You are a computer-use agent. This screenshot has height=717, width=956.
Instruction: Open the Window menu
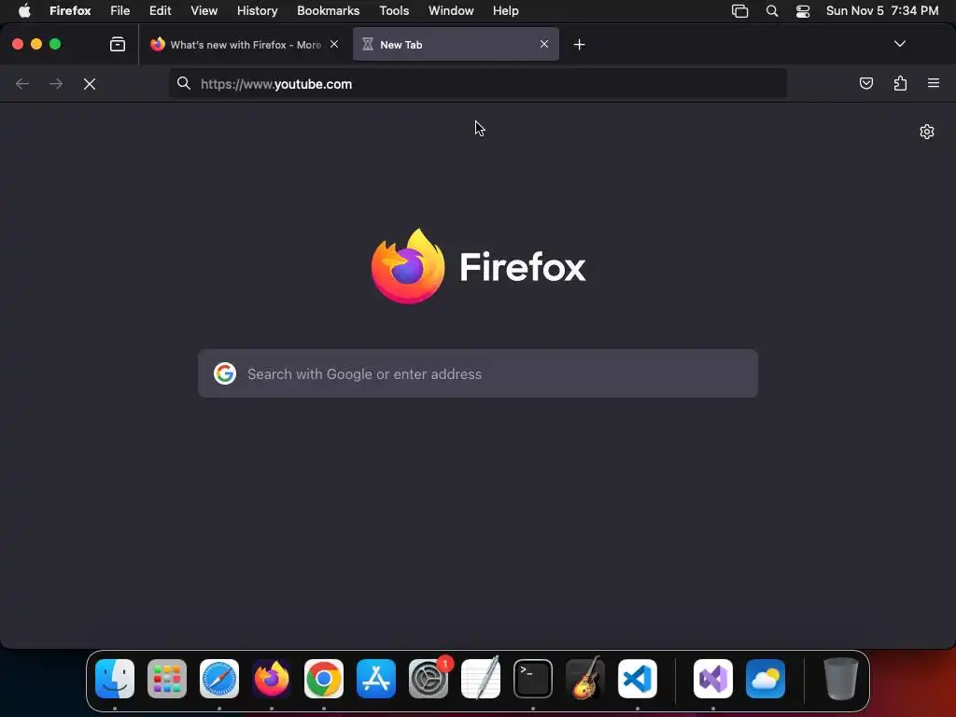coord(451,11)
